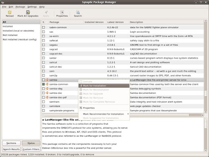The image size is (209, 157).
Task: Select the Installed filter
Action: point(21,26)
